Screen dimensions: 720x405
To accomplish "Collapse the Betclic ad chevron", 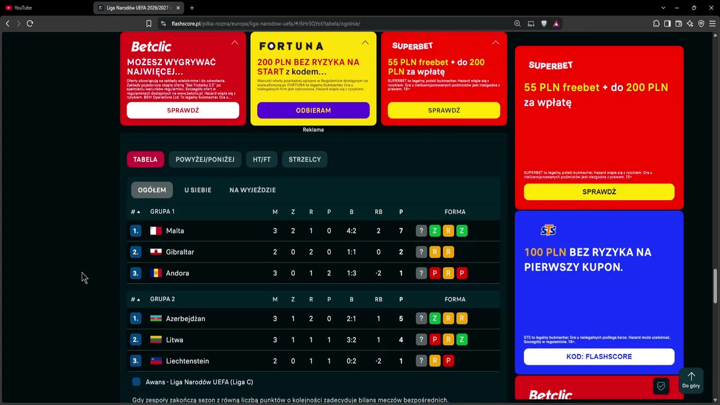I will tap(235, 43).
